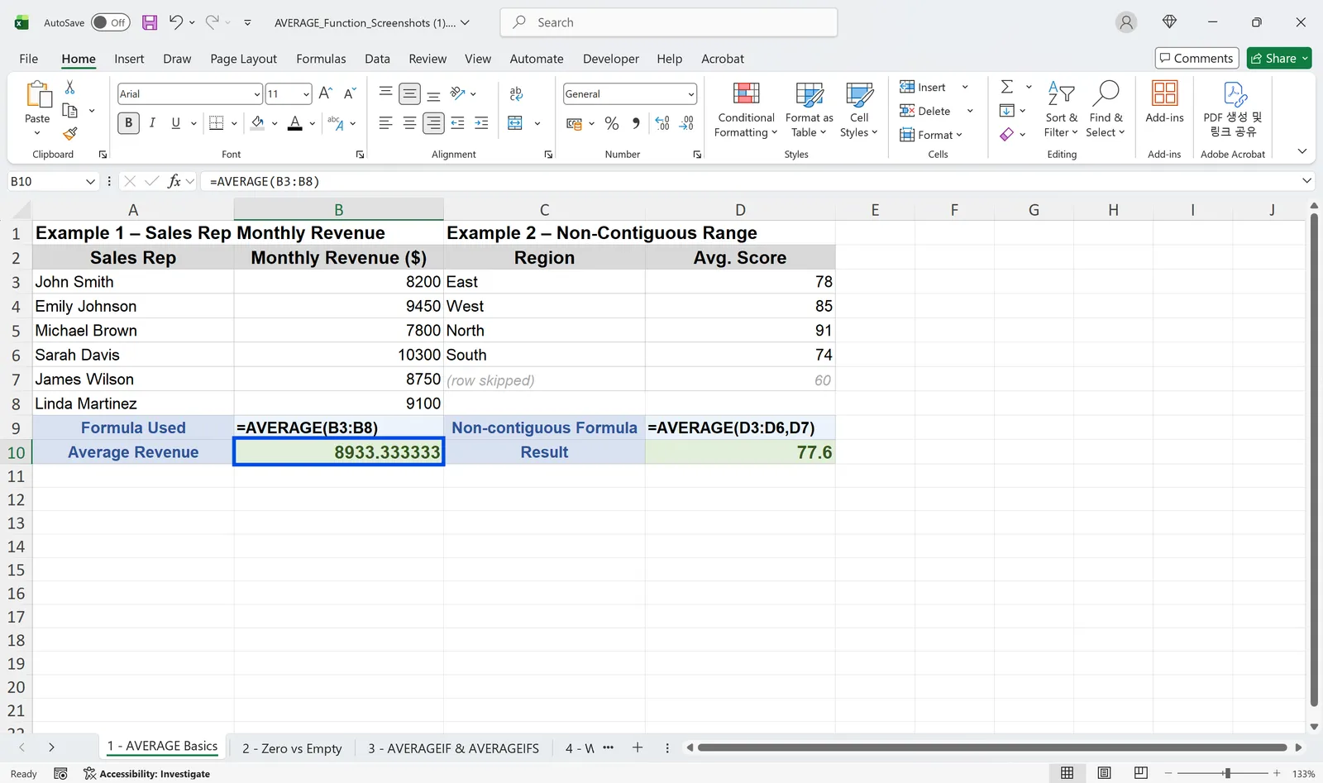Screen dimensions: 1323x783
Task: Click Insert Function fx icon
Action: pyautogui.click(x=174, y=181)
